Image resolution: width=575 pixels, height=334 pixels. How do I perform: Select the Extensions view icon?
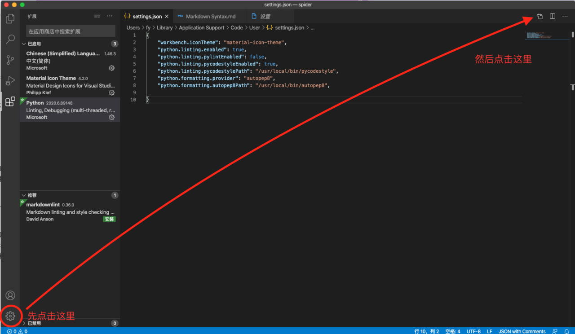(10, 101)
